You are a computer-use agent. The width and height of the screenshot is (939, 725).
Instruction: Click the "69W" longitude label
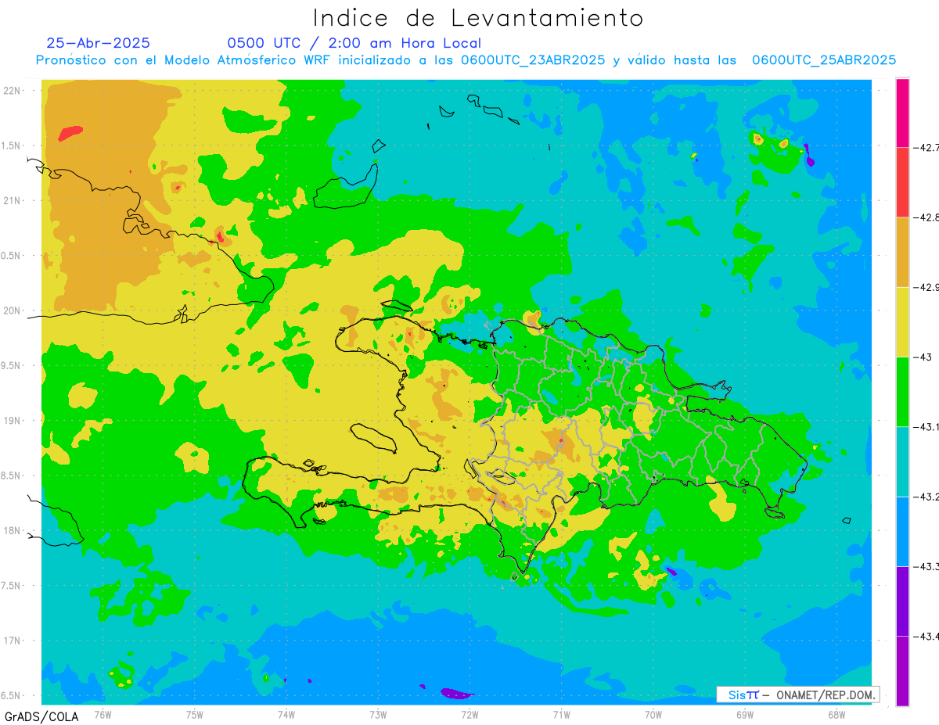[745, 714]
